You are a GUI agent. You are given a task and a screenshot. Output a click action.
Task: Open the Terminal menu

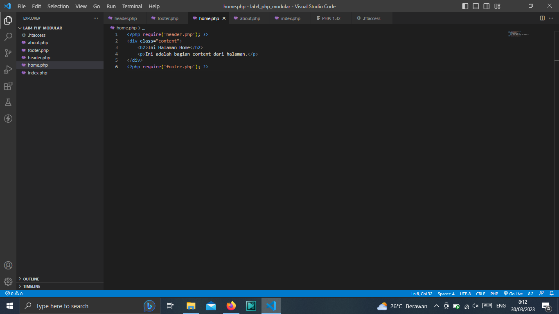[132, 6]
